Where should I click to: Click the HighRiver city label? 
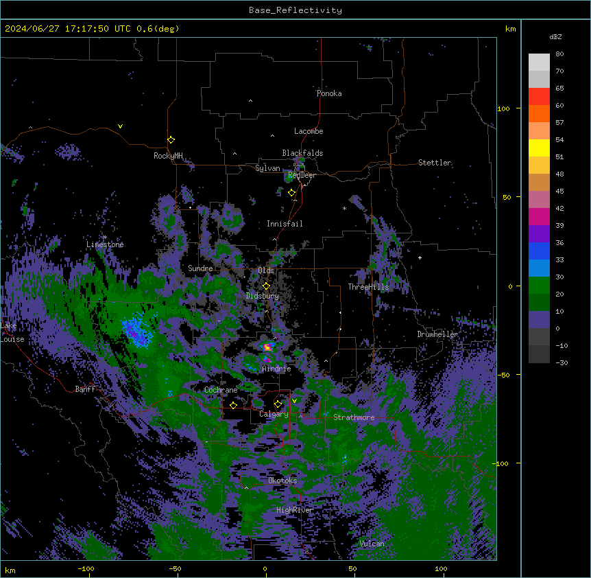(x=295, y=510)
